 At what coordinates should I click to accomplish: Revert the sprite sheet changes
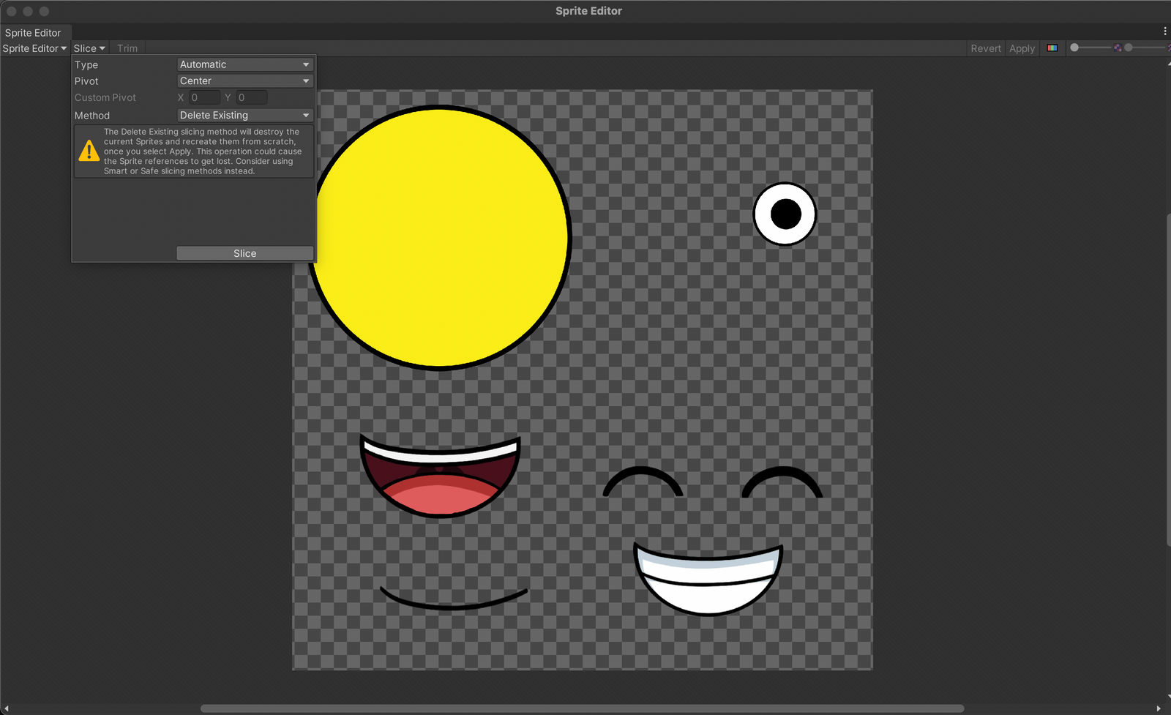click(x=986, y=48)
